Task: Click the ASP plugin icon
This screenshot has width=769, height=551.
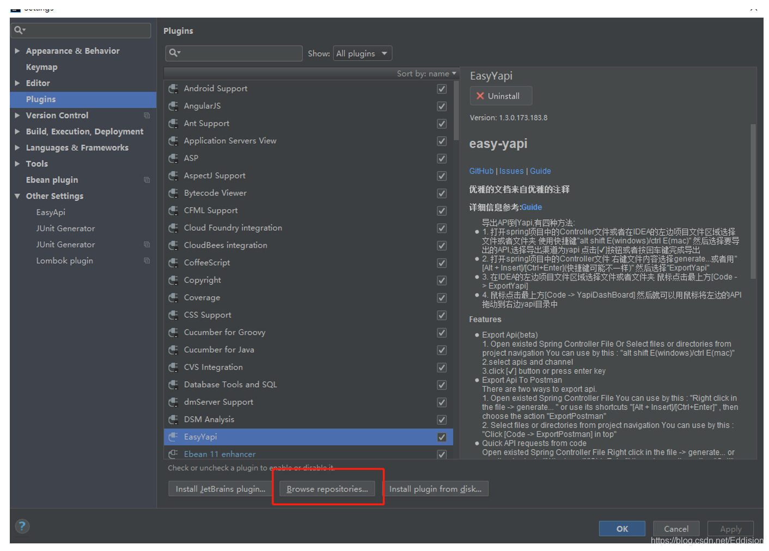Action: click(173, 158)
